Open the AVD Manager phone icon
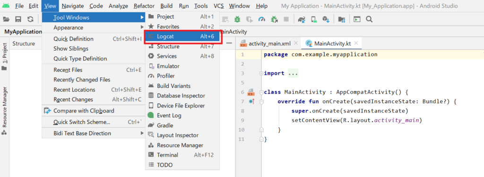The image size is (484, 177). click(314, 19)
